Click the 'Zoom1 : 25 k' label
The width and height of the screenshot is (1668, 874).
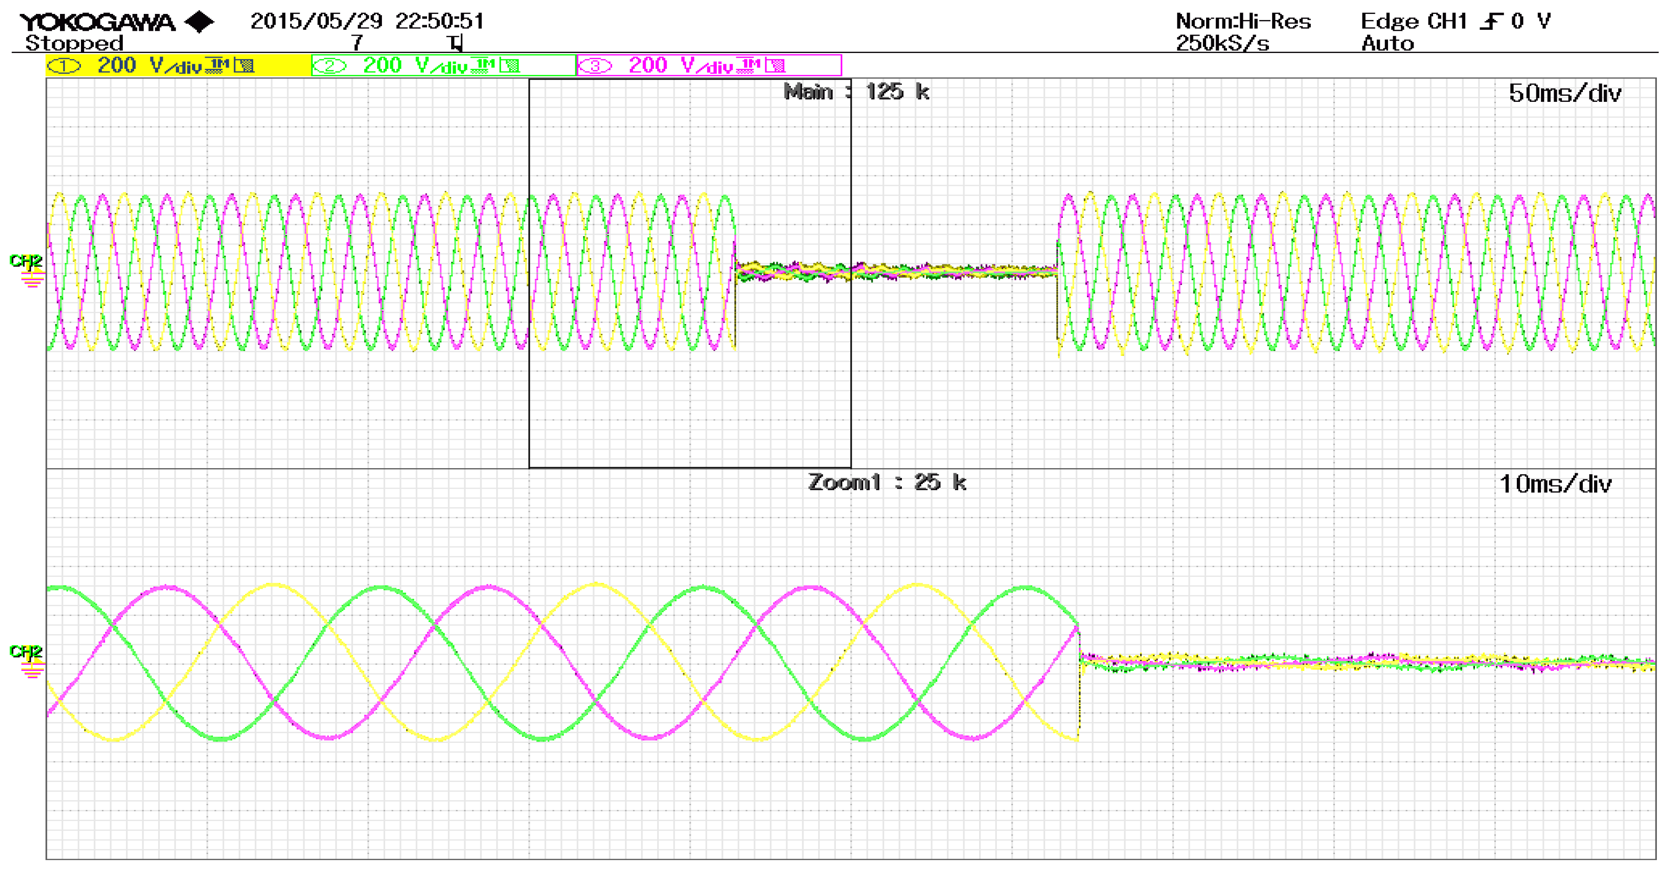(x=887, y=482)
